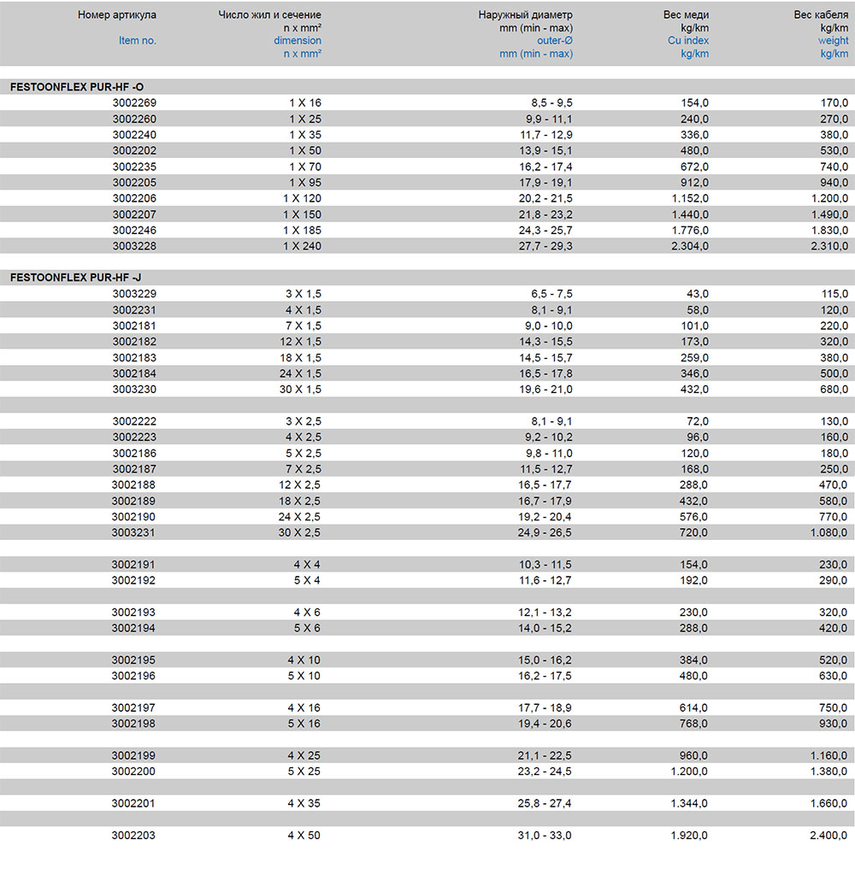Click the blue 'weight' header label
This screenshot has width=855, height=869.
(833, 40)
